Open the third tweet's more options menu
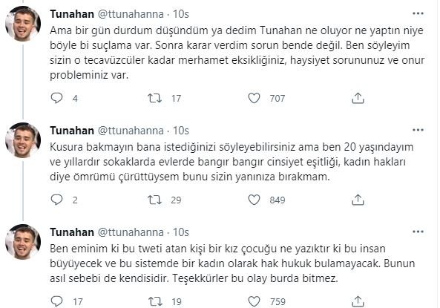 click(x=418, y=232)
